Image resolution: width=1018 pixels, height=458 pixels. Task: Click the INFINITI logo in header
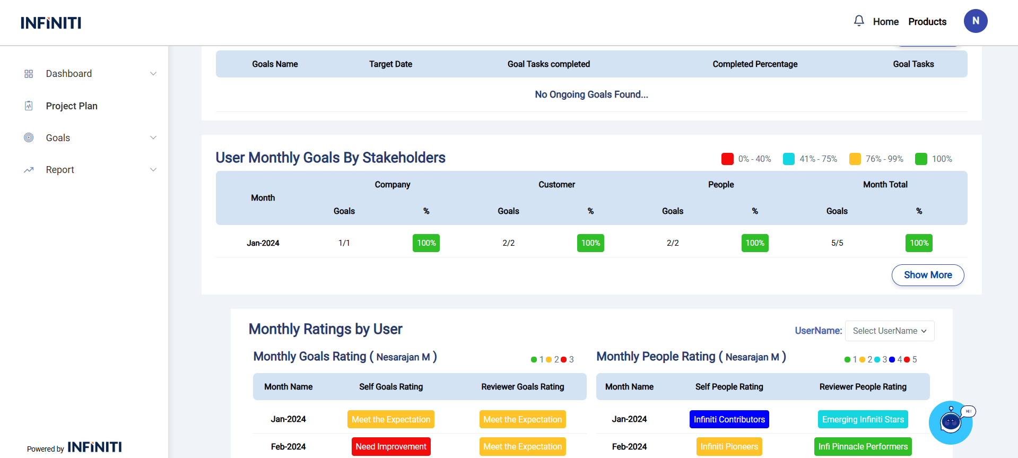click(51, 23)
